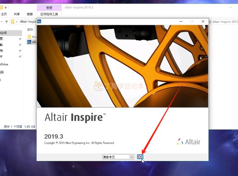Open the 简体中文 language dropdown
238x176 pixels.
pos(118,157)
